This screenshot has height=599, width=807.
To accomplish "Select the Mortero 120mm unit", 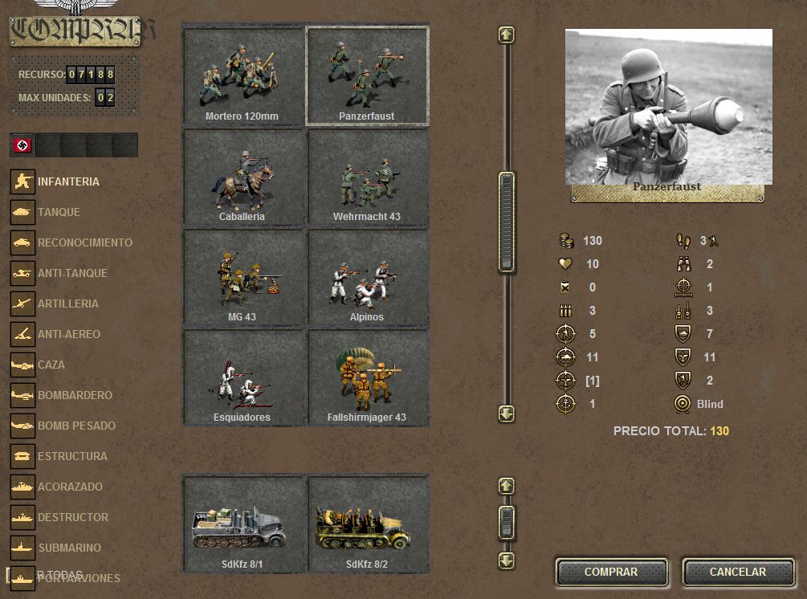I will [x=243, y=75].
